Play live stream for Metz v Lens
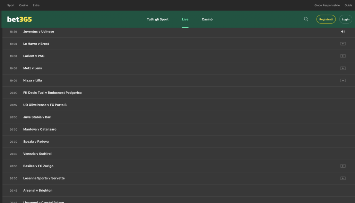Screen dimensions: 355x203 [x=343, y=68]
